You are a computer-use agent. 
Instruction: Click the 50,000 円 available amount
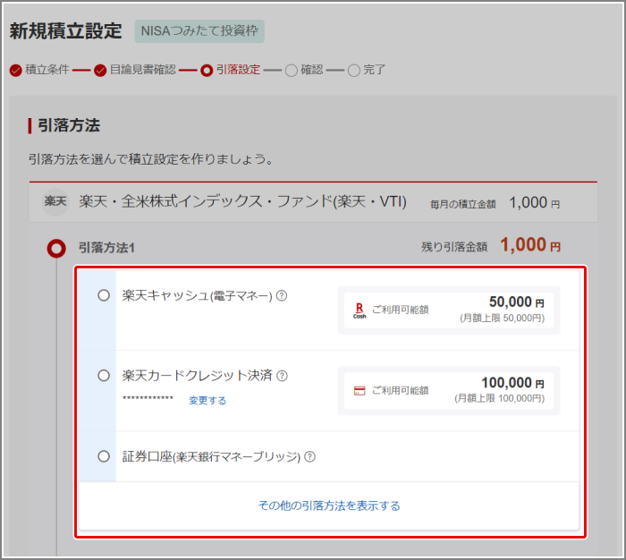coord(517,302)
